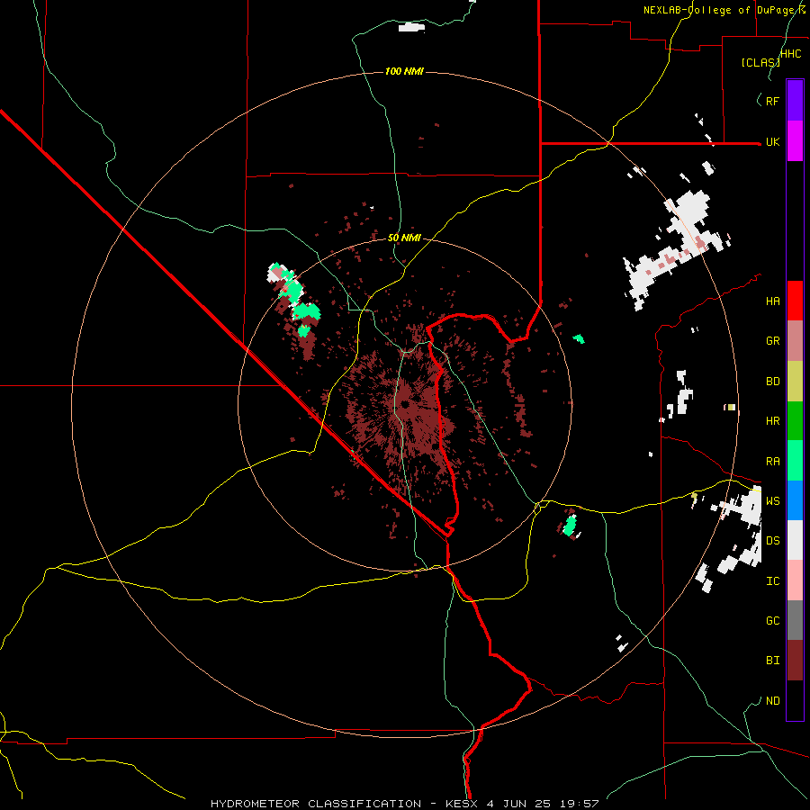Select the GC gray legend swatch
The image size is (810, 810).
[795, 620]
